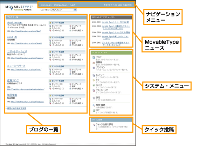Open the 2006.05.29 Movable Type news link
The image size is (201, 155).
115,38
